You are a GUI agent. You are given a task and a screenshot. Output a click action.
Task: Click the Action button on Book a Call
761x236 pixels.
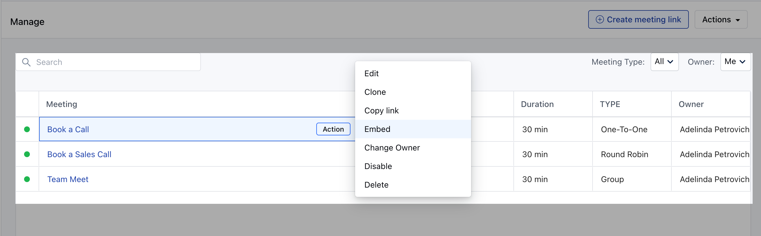333,129
